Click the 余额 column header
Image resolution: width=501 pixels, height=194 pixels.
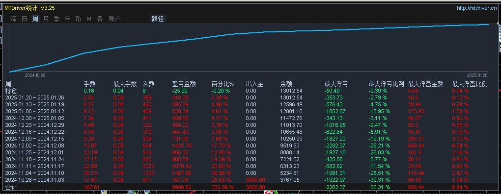coord(286,84)
